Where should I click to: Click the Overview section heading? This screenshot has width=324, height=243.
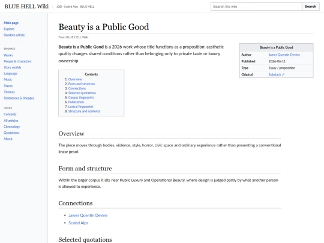(71, 133)
